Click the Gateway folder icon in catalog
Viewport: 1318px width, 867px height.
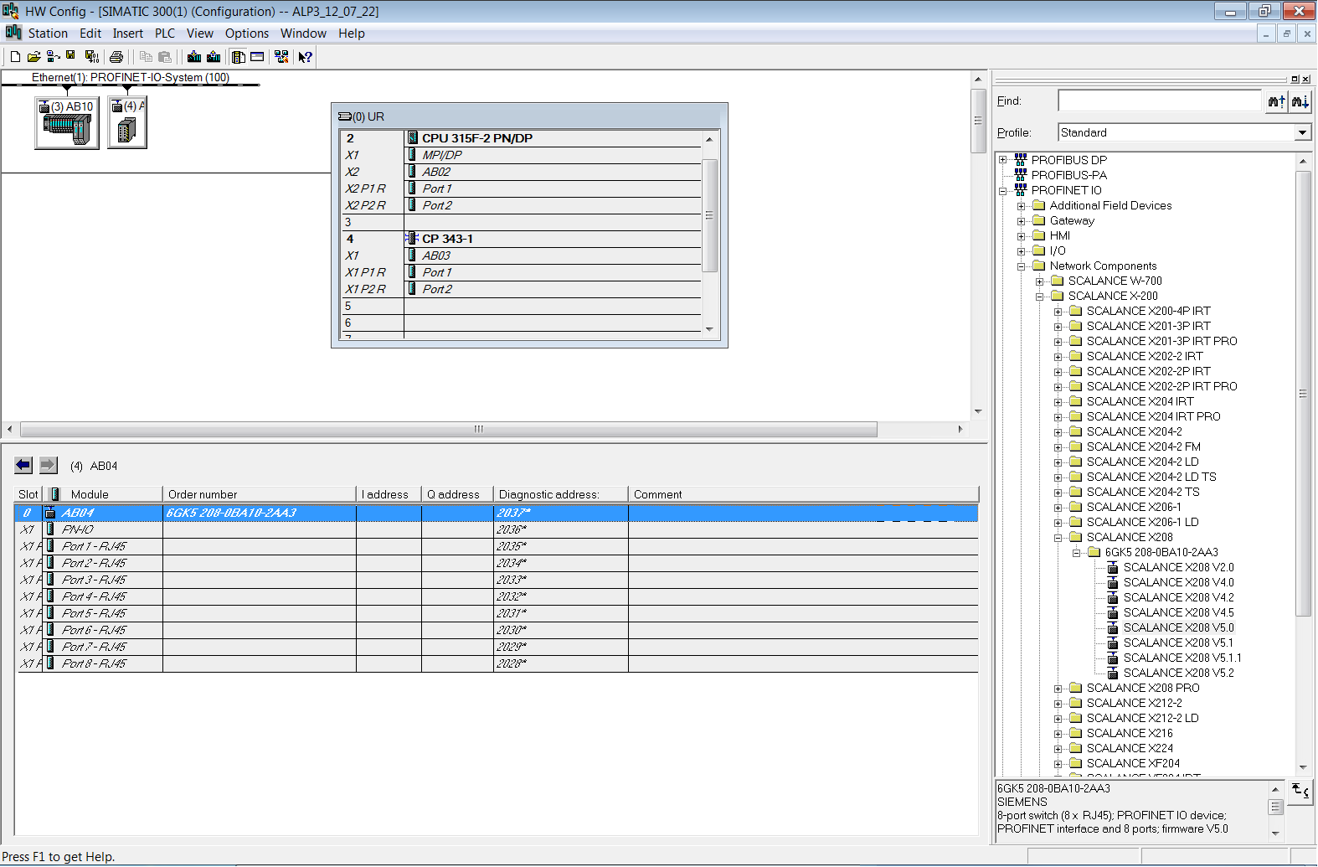click(x=1039, y=220)
